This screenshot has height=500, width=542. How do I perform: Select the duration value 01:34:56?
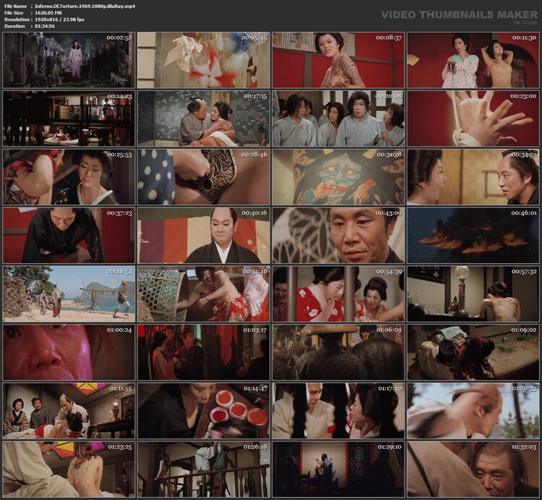[x=45, y=26]
